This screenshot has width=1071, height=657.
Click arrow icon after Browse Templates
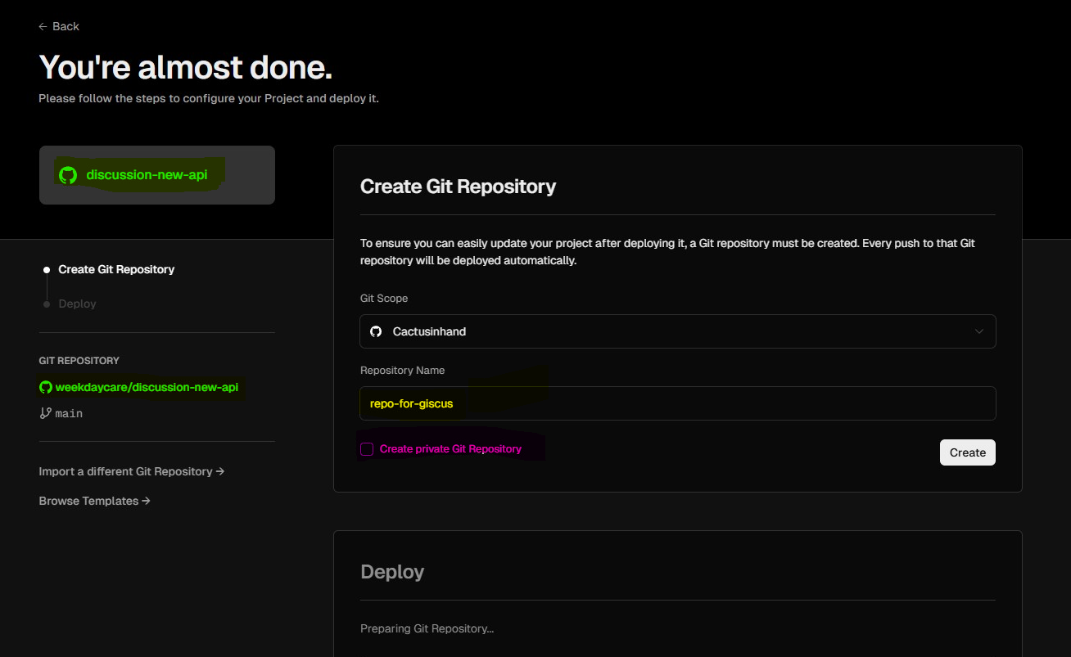point(146,501)
